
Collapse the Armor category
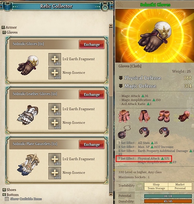[x=3, y=27]
